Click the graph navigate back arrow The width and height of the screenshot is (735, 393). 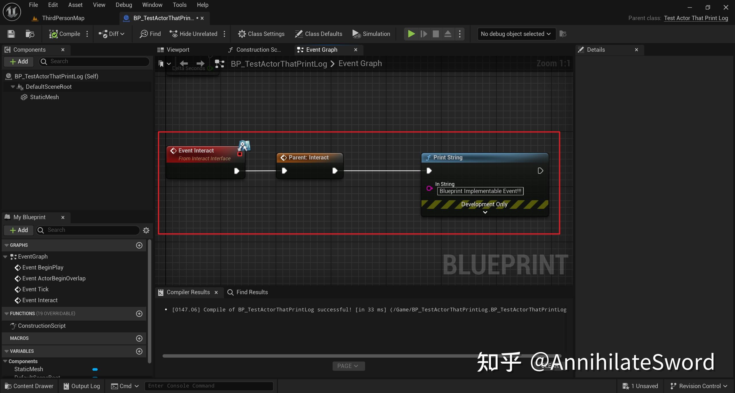click(x=184, y=63)
